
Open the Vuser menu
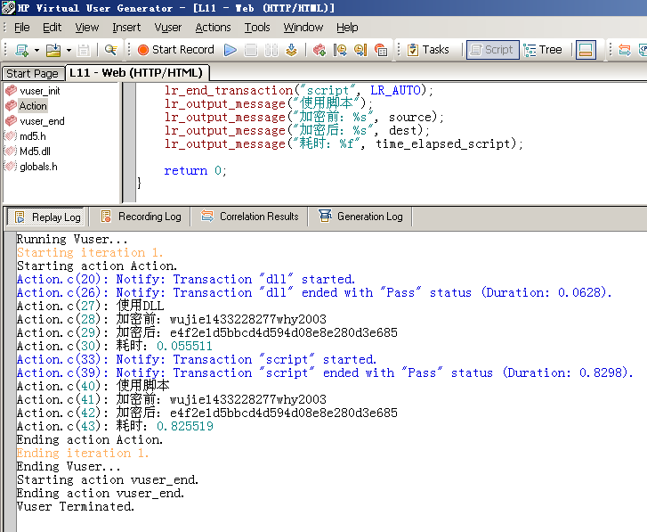coord(167,28)
